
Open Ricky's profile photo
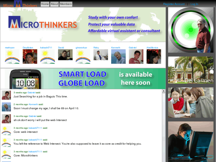[x=101, y=55]
